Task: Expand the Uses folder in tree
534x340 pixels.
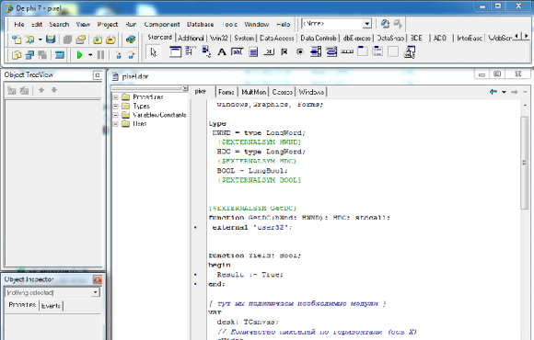Action: pos(116,124)
